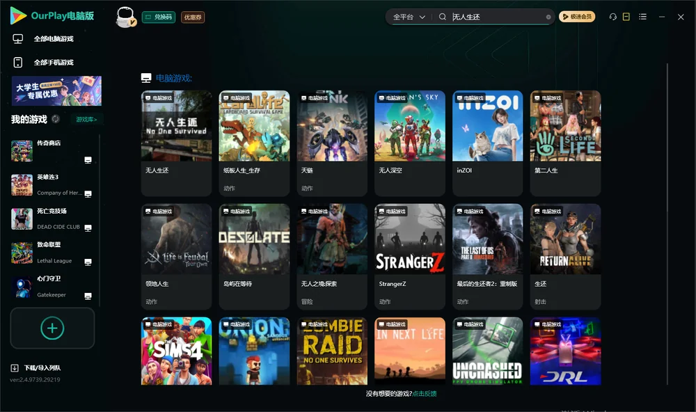The height and width of the screenshot is (412, 696).
Task: Click PC icon next to Lethal League
Action: (88, 262)
